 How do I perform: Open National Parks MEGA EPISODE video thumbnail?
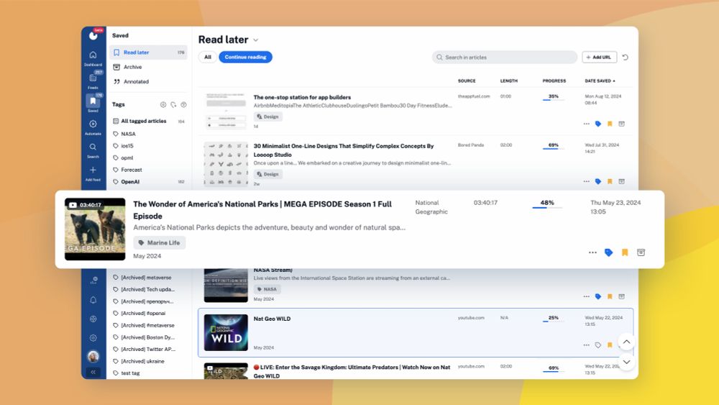tap(95, 229)
